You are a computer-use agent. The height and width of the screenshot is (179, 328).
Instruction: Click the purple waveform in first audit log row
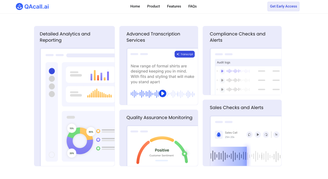[238, 71]
